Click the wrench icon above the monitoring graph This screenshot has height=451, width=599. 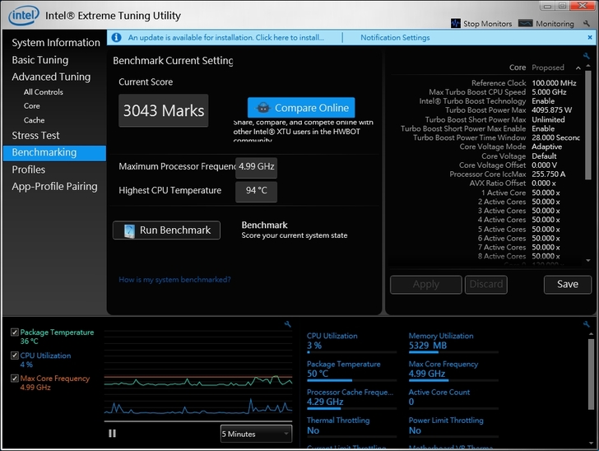(287, 324)
